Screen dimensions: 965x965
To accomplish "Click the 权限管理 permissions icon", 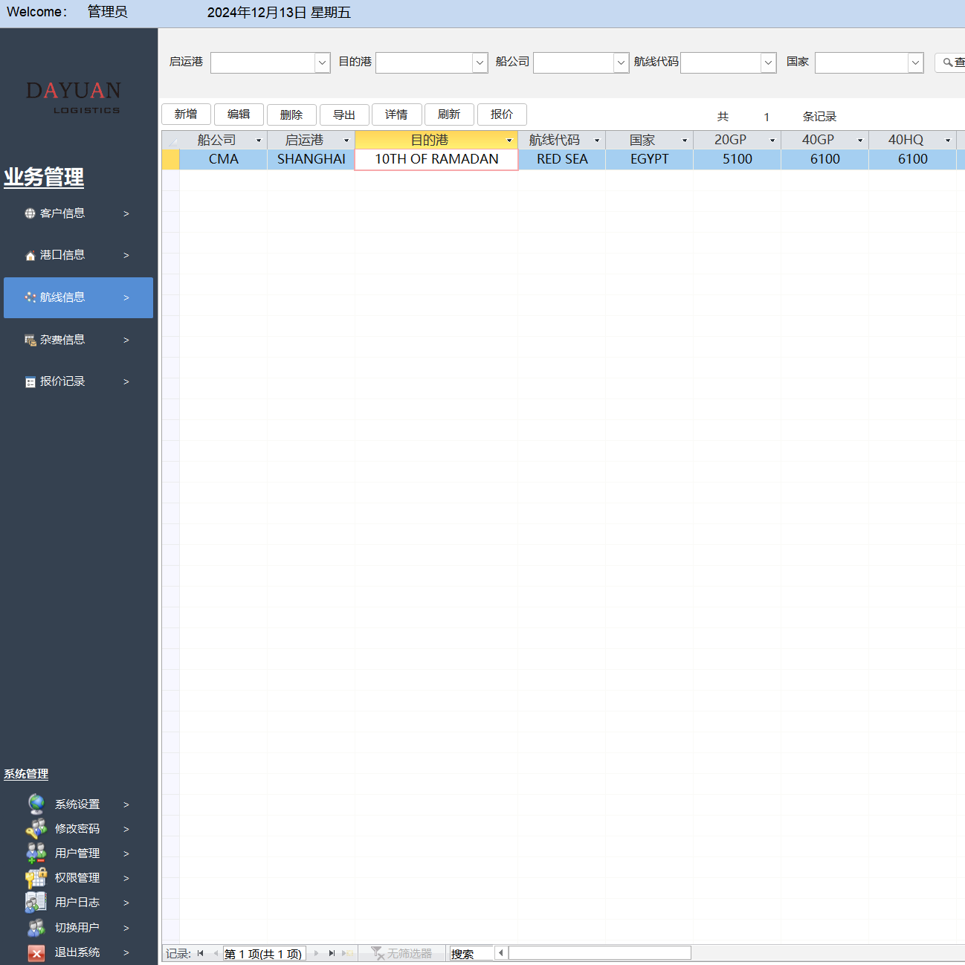I will 35,877.
